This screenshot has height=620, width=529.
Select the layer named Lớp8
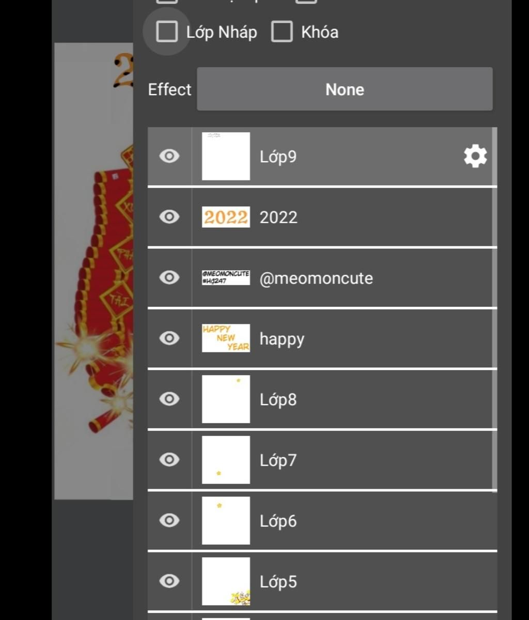[x=278, y=399]
